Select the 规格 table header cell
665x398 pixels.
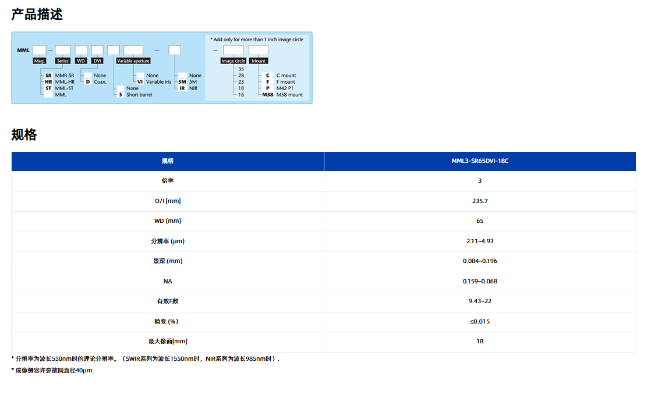pos(168,161)
